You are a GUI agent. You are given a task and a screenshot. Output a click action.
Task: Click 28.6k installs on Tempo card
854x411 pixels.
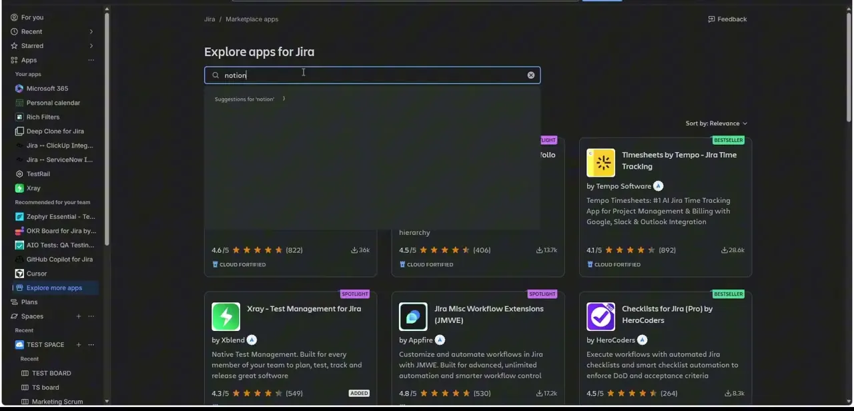733,250
